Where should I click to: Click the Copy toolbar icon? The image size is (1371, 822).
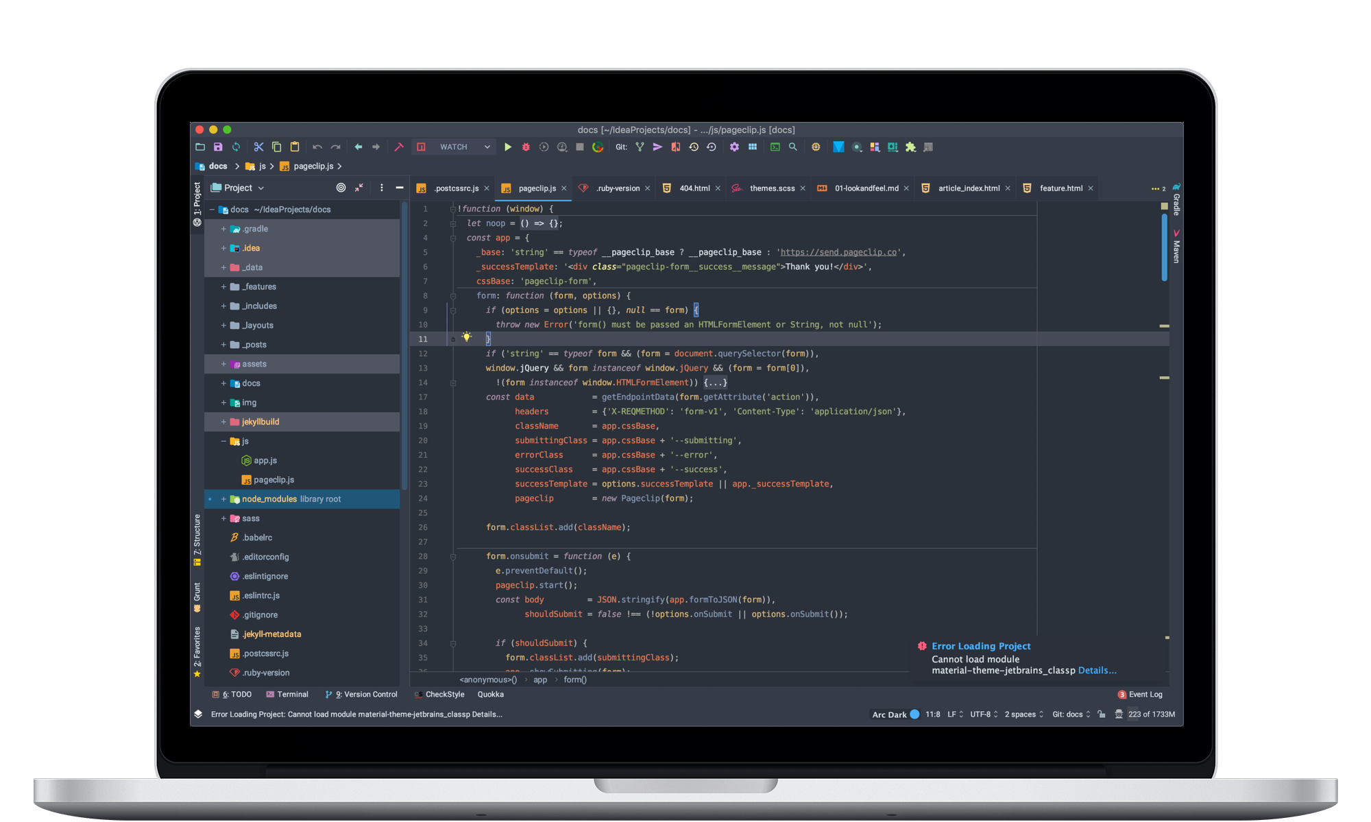point(277,147)
